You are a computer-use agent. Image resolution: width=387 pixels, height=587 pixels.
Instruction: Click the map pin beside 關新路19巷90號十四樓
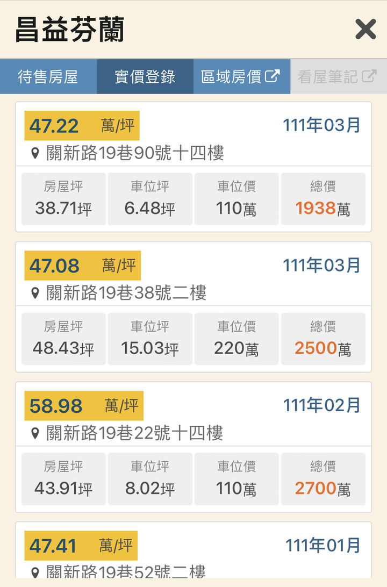pos(35,153)
